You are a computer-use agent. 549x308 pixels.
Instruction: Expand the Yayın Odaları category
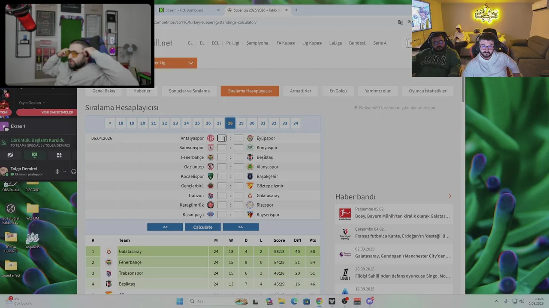click(x=31, y=103)
